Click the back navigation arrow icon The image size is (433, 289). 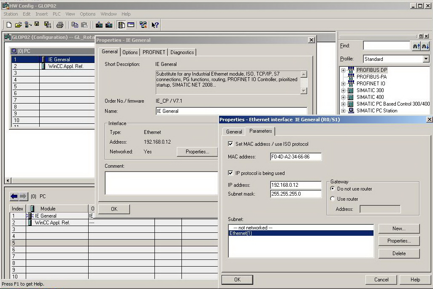tap(14, 196)
